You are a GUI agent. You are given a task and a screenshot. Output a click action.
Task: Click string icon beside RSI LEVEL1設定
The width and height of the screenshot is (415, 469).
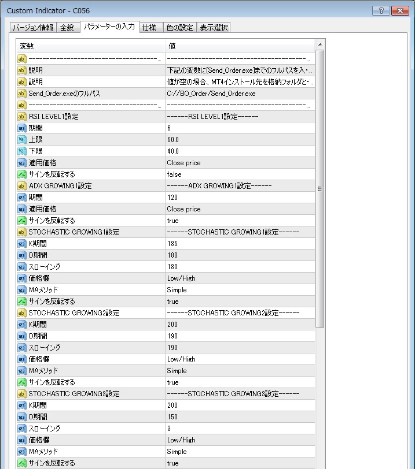[21, 117]
